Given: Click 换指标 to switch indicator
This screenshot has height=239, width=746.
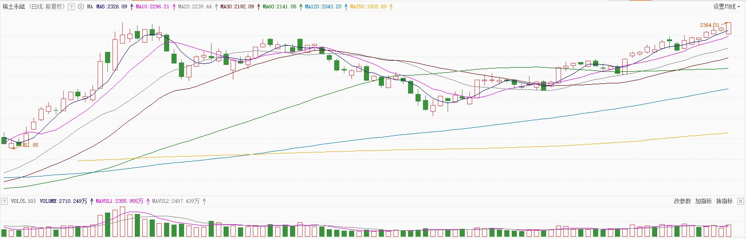Looking at the screenshot, I should tap(724, 201).
